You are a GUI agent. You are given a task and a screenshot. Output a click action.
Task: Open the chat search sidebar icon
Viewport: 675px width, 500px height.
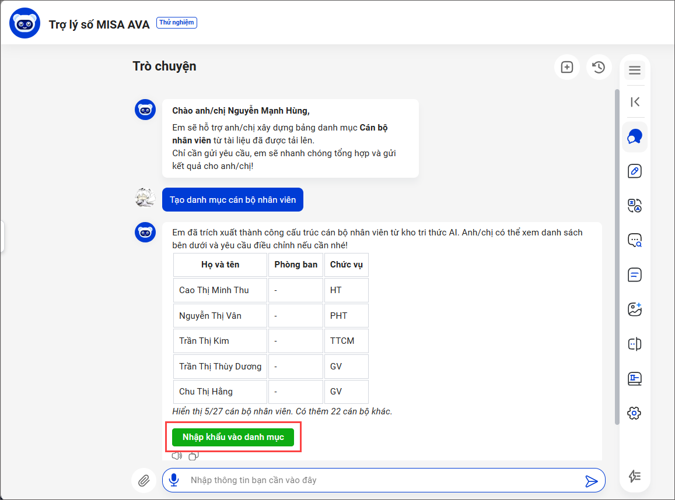635,240
